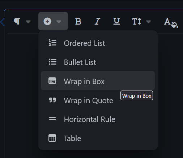Choose the Wrap in Quote option
This screenshot has height=158, width=183.
click(98, 100)
